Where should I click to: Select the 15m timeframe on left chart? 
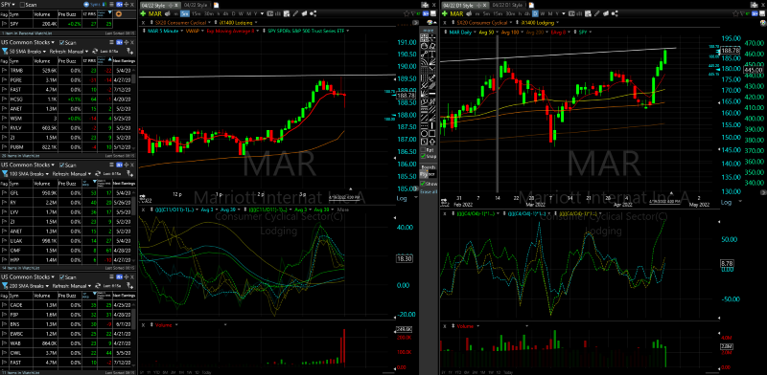[195, 13]
